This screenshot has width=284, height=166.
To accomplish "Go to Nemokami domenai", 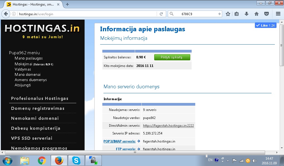I will [x=35, y=118].
